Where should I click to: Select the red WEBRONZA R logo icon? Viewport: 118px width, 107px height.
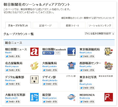tap(109, 97)
